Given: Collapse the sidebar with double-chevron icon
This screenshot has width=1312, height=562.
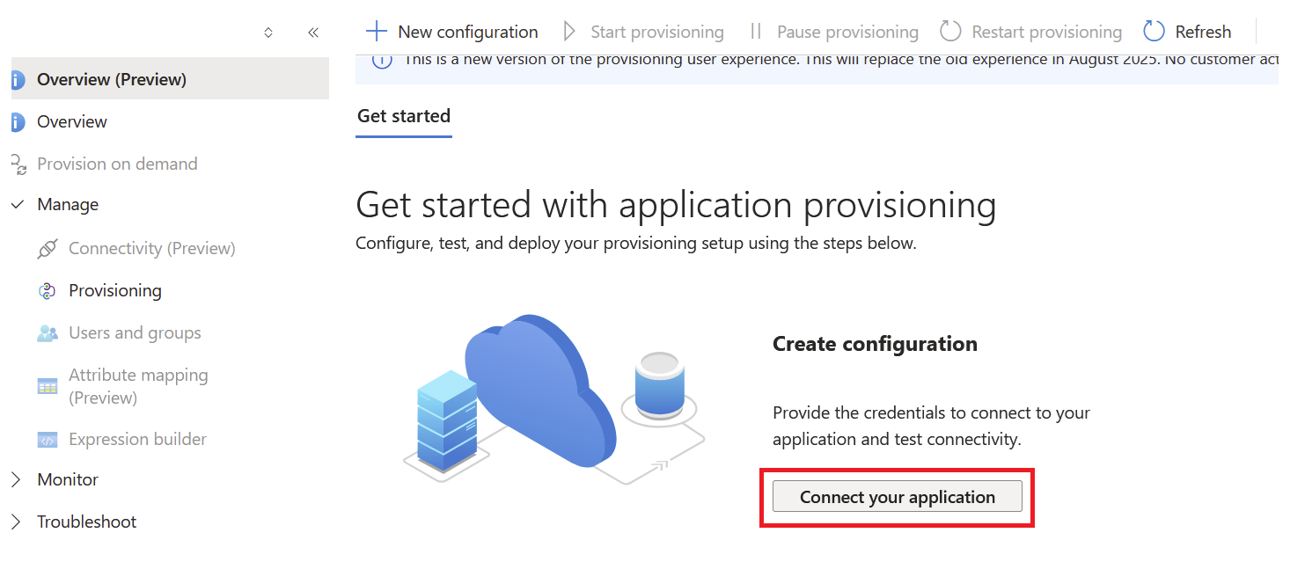Looking at the screenshot, I should pos(312,33).
